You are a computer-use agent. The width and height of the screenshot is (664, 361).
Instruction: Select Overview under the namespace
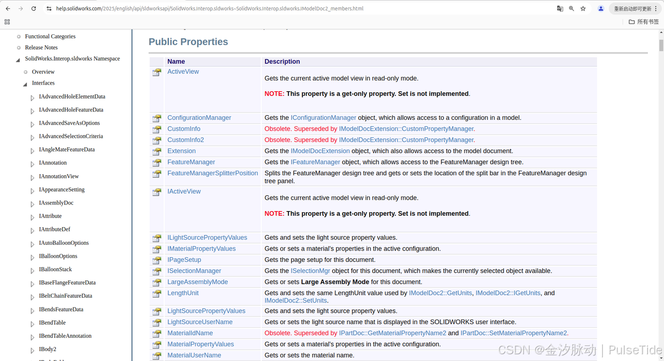coord(43,72)
